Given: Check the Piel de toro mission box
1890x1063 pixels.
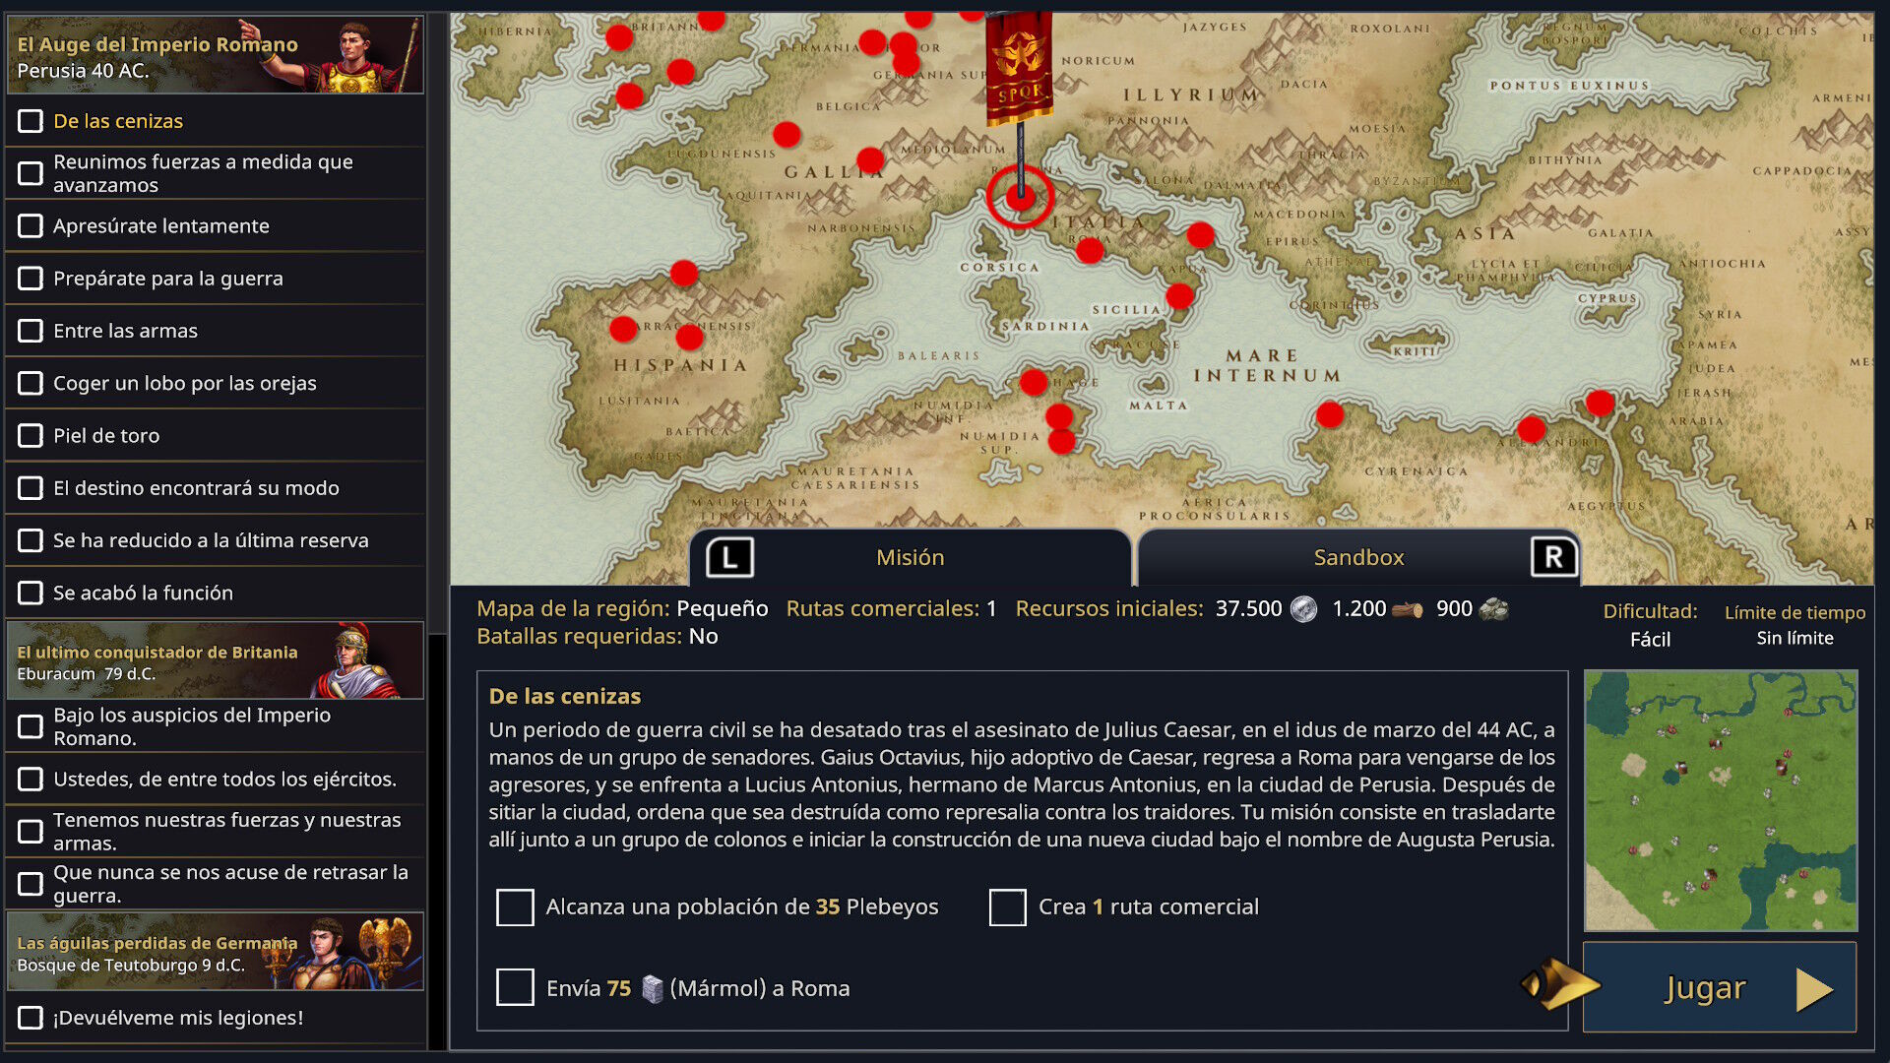Looking at the screenshot, I should [x=31, y=435].
